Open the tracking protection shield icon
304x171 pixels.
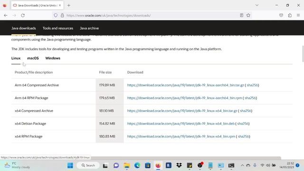click(x=56, y=15)
